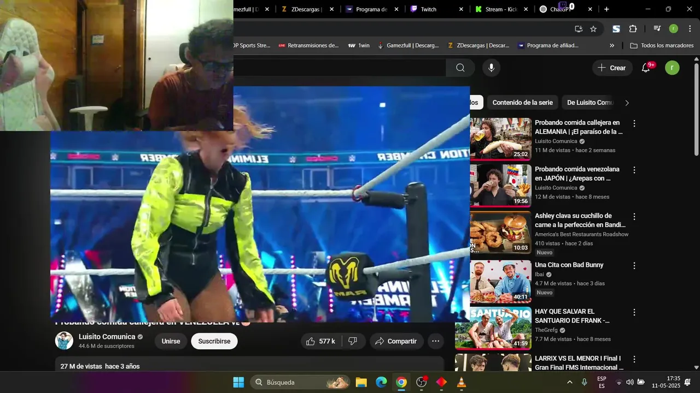
Task: Open the Todos los marcadores folder
Action: (x=662, y=45)
